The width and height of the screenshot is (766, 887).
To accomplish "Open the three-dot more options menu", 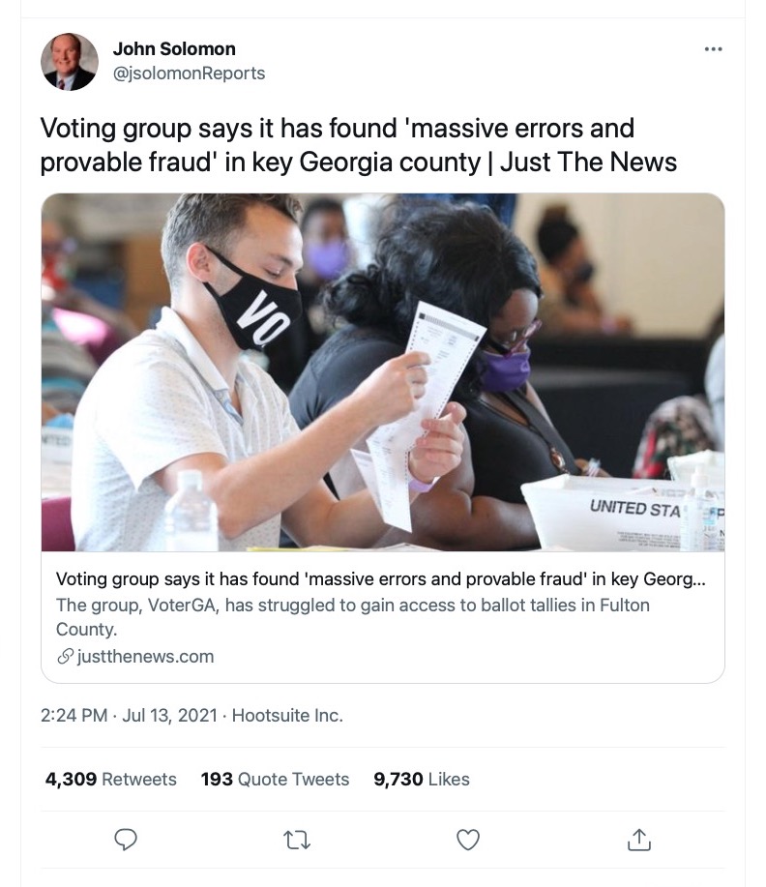I will (x=714, y=49).
